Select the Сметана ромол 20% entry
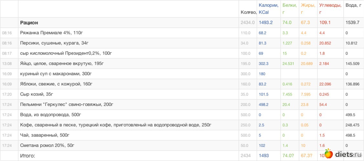This screenshot has width=364, height=161. pos(47,146)
